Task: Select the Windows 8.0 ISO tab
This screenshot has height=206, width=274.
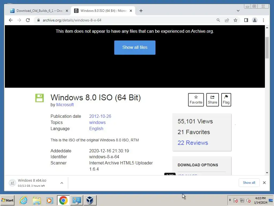Action: 103,11
